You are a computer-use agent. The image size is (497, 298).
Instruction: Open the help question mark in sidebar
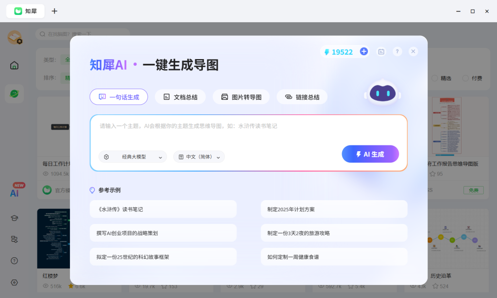(x=14, y=261)
